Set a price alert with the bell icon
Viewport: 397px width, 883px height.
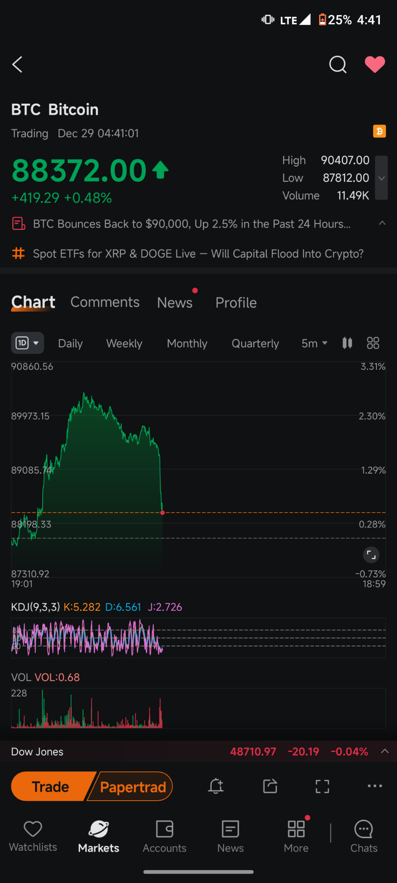(x=216, y=786)
